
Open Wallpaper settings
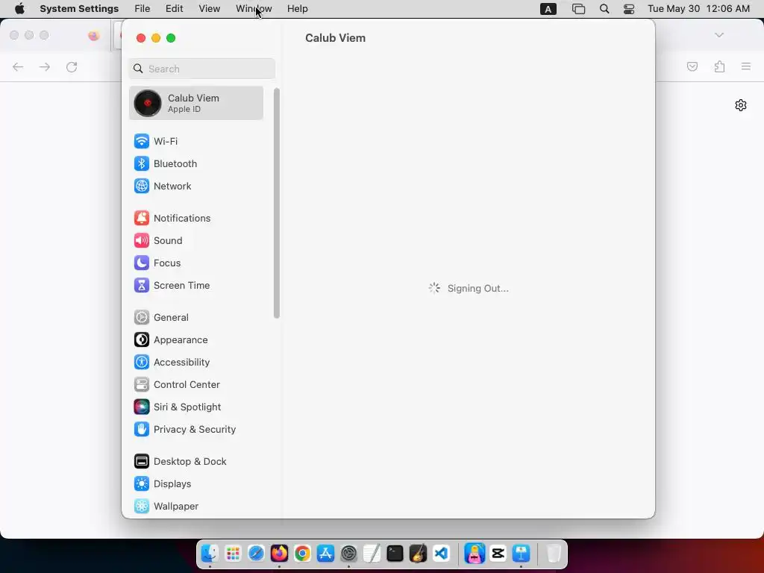coord(196,507)
